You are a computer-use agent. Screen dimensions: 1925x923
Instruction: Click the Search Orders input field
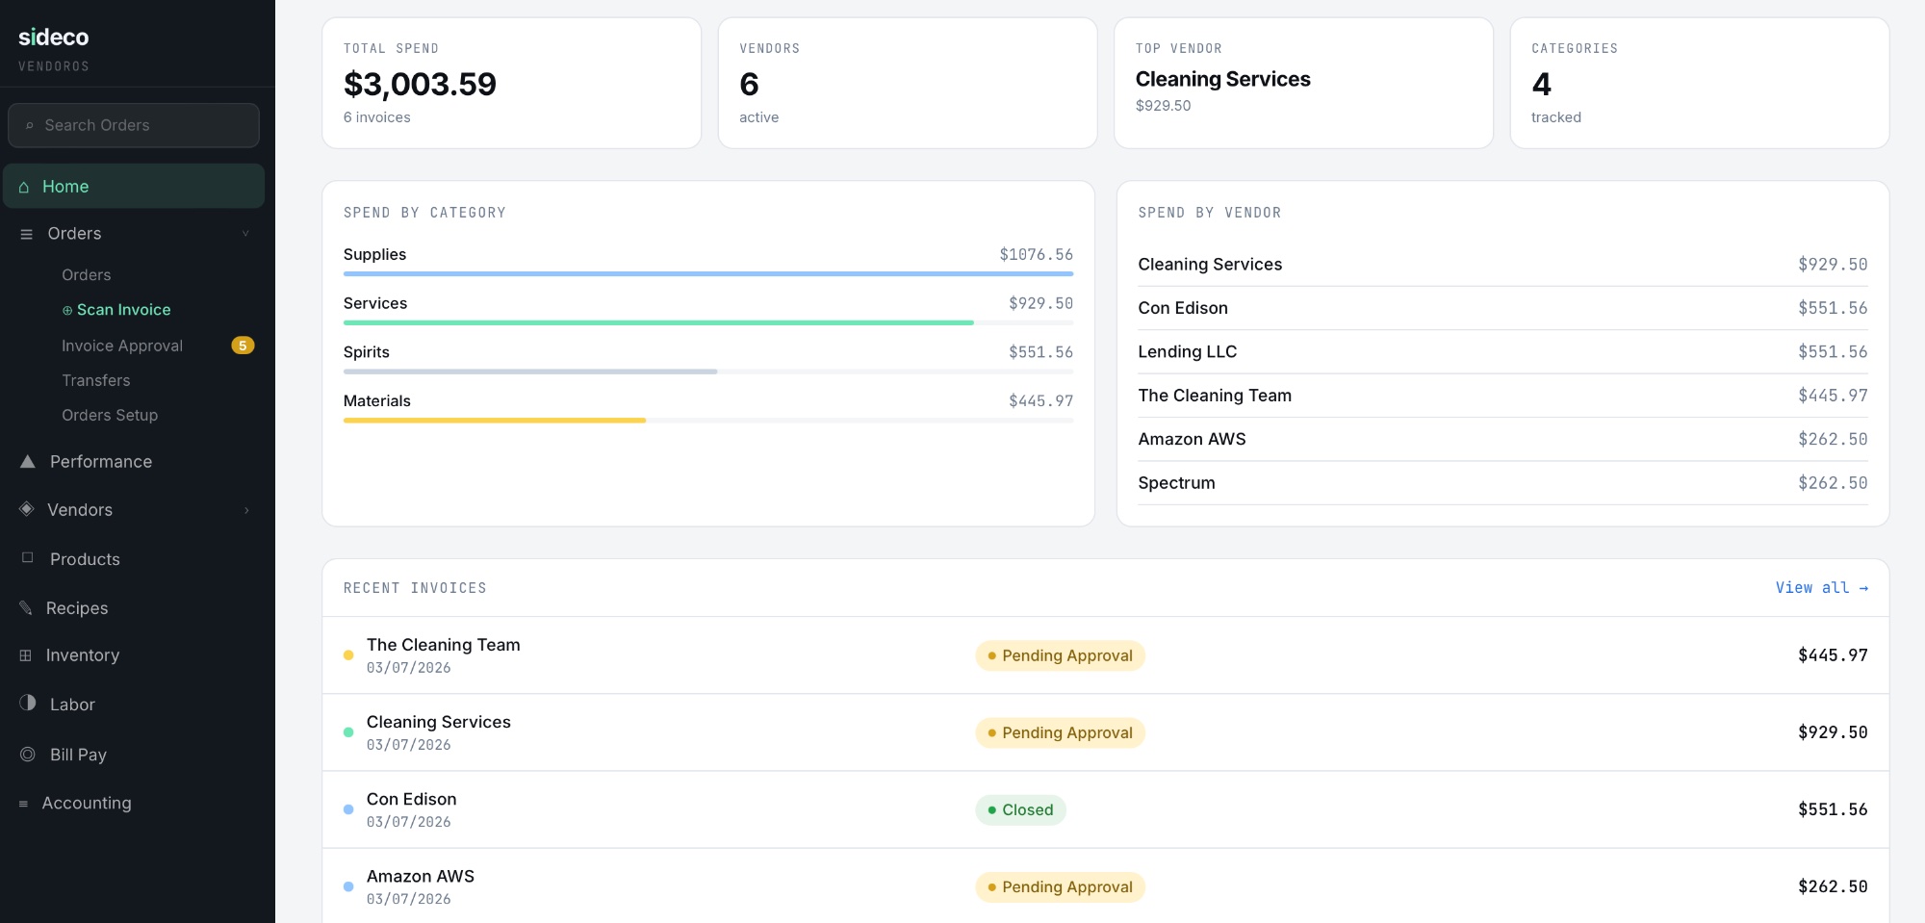coord(135,125)
